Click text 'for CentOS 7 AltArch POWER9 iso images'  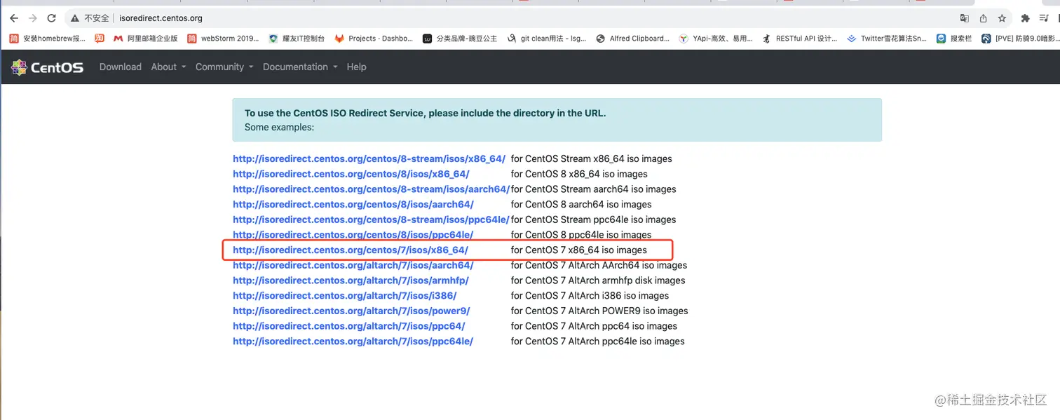pyautogui.click(x=599, y=311)
